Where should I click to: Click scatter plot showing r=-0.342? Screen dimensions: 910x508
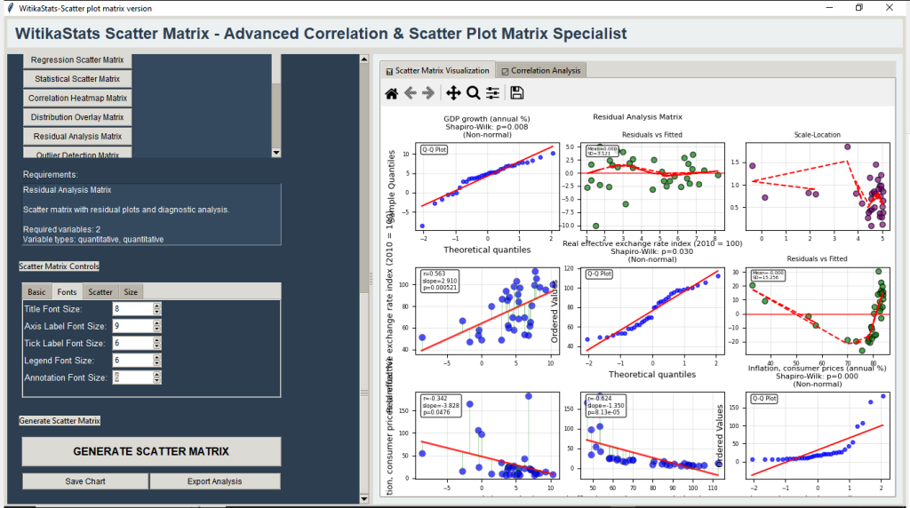pos(488,435)
